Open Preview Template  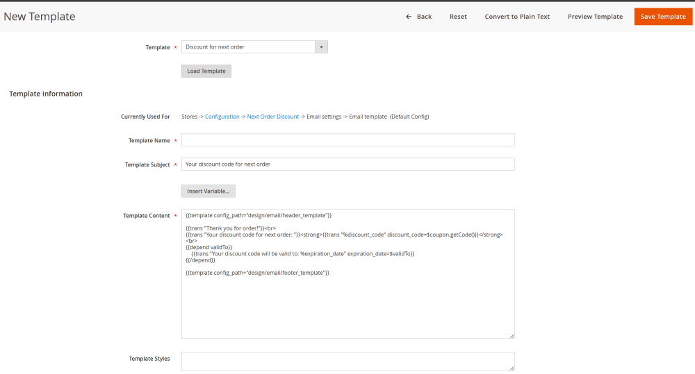[595, 17]
